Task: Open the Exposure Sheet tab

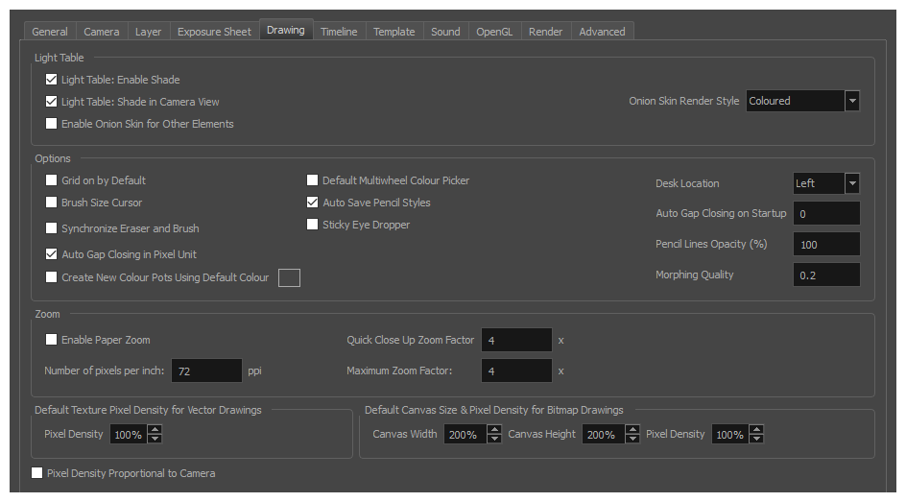Action: [x=214, y=32]
